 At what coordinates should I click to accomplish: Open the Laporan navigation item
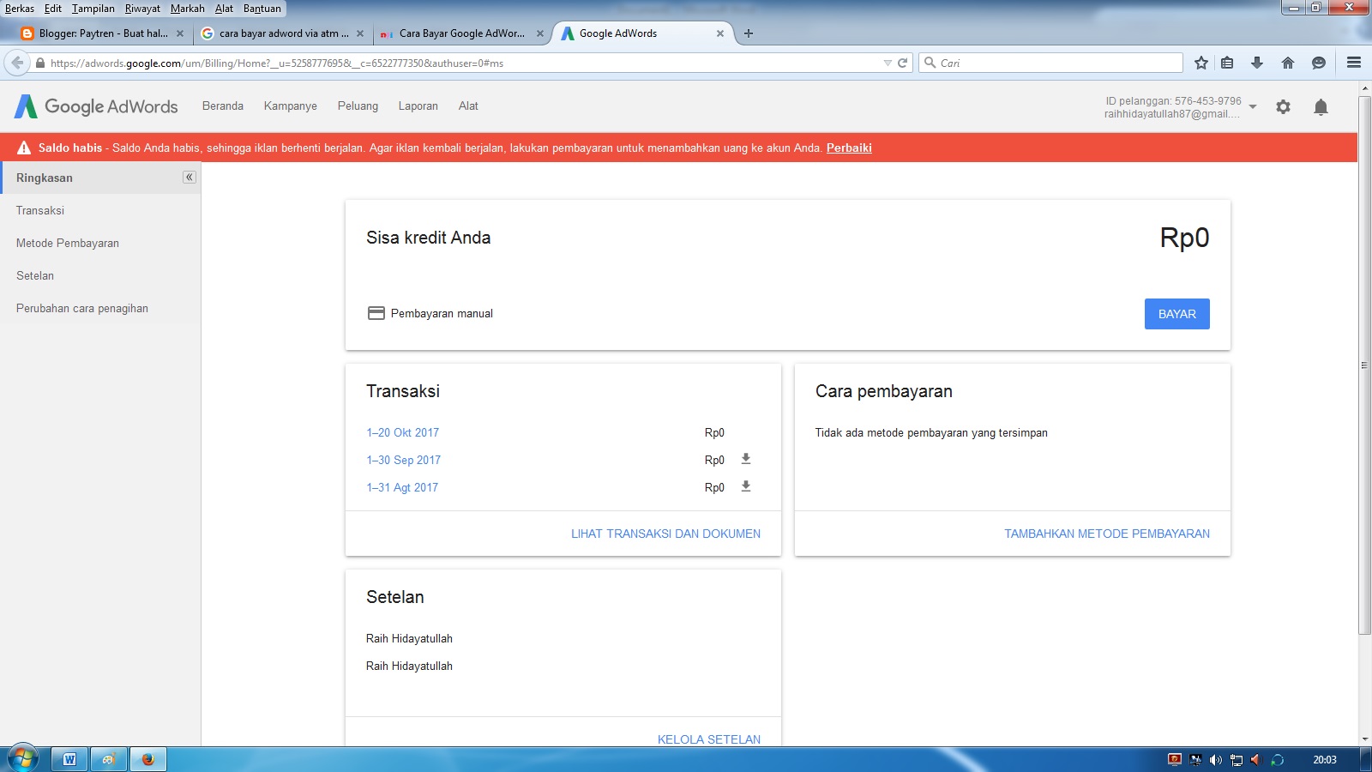(418, 106)
